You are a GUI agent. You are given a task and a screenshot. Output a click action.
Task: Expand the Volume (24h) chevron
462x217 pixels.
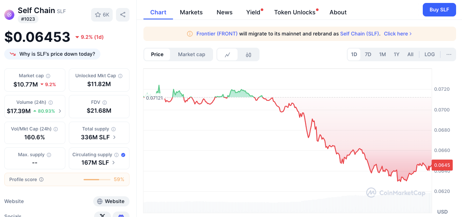coord(60,111)
